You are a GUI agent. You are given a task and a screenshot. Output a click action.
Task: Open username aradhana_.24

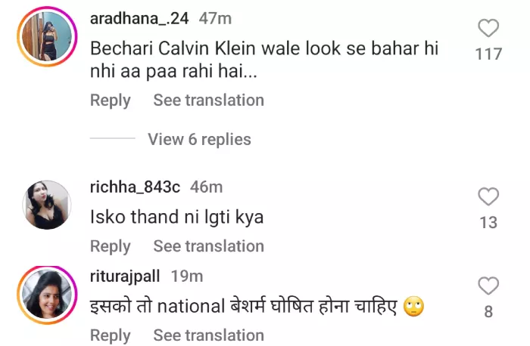(x=137, y=18)
